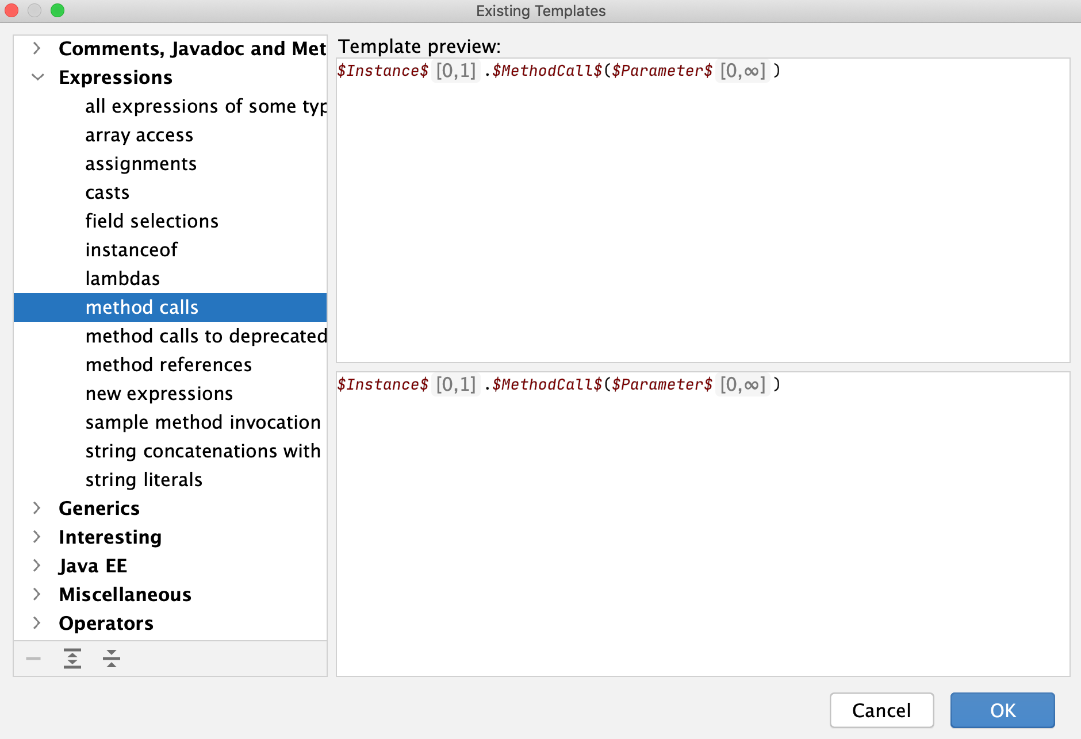Expand the Interesting category

(x=37, y=537)
